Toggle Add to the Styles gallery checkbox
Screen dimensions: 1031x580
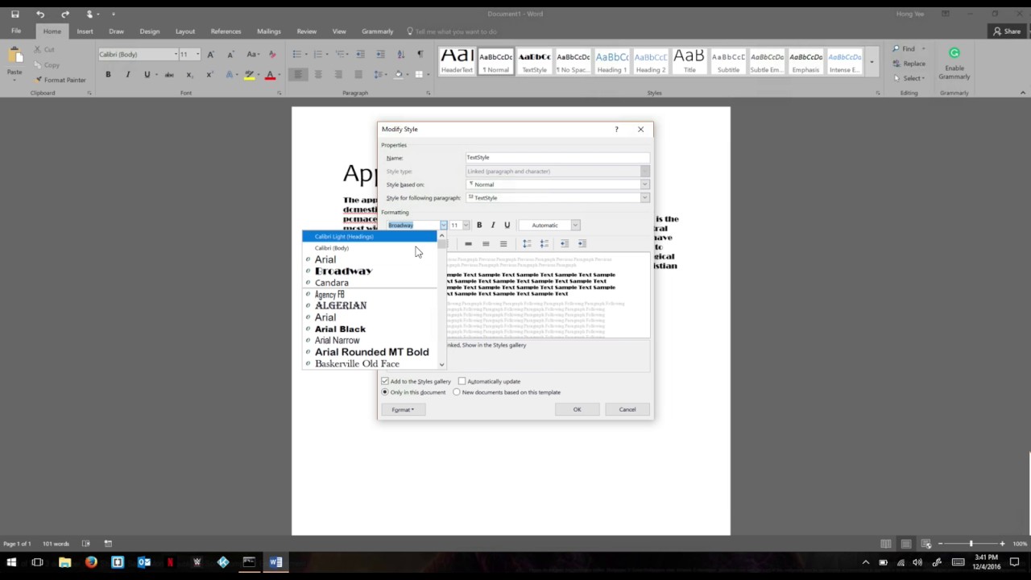[385, 381]
